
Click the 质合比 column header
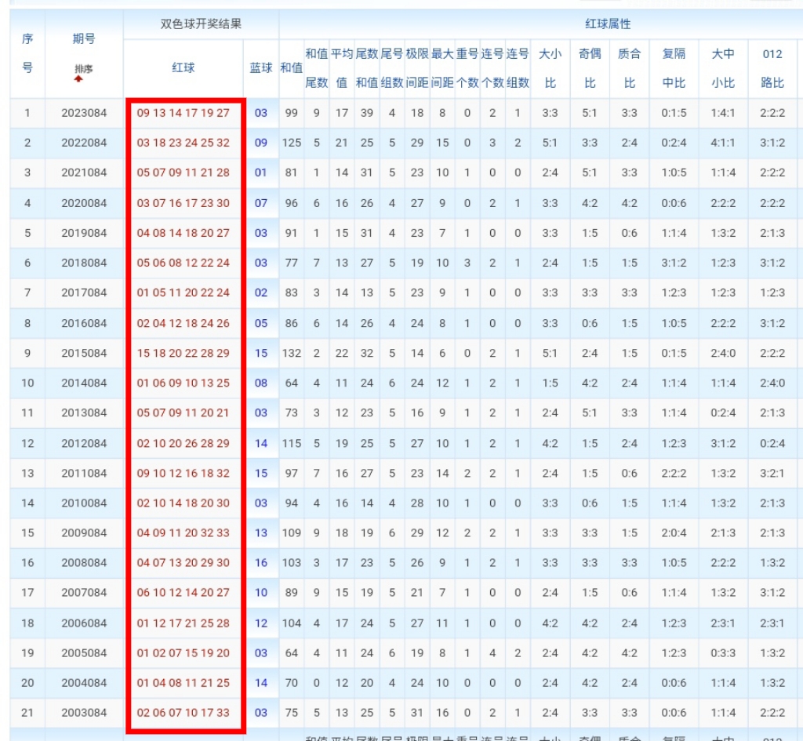coord(630,68)
